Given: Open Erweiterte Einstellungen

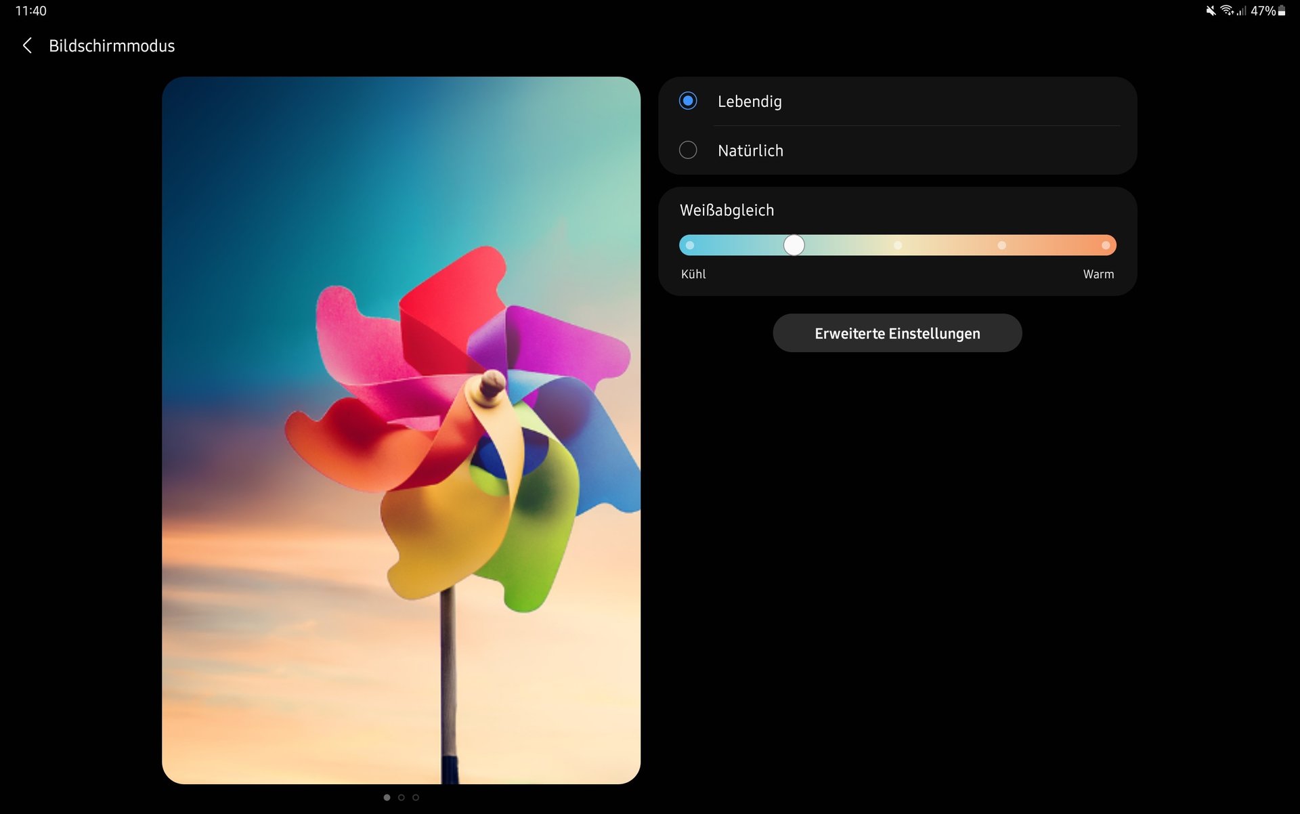Looking at the screenshot, I should click(897, 333).
